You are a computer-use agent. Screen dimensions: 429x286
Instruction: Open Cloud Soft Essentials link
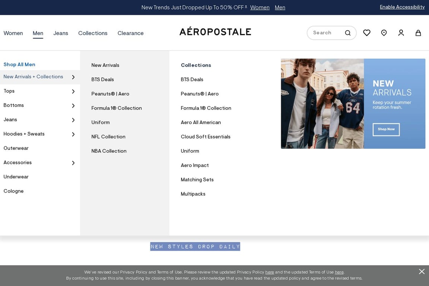[206, 137]
